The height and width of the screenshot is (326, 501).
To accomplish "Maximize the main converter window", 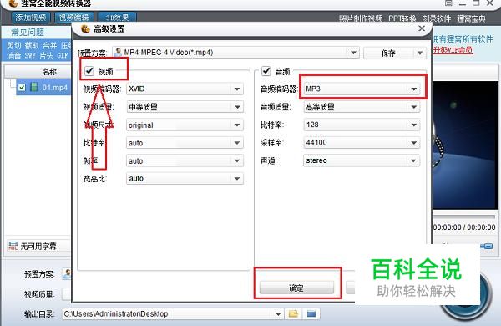I will [476, 3].
